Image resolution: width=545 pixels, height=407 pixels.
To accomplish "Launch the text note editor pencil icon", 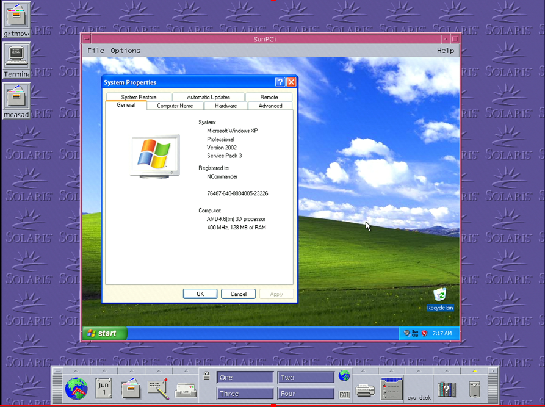I will (x=159, y=389).
